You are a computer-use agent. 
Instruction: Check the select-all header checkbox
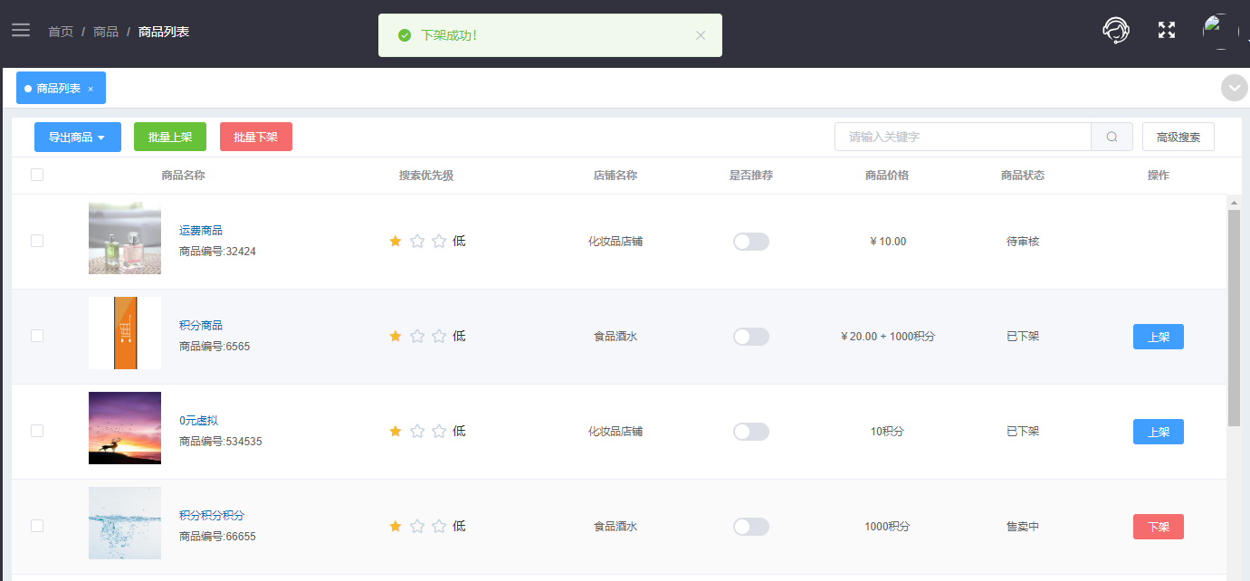(x=37, y=175)
